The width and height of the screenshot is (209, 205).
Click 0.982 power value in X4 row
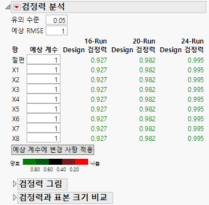tap(147, 100)
